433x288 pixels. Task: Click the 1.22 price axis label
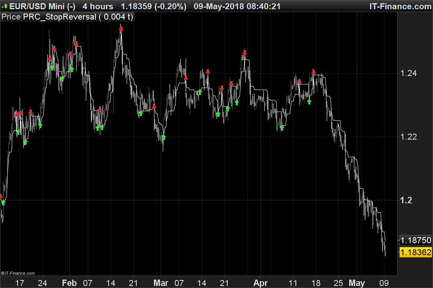(409, 137)
